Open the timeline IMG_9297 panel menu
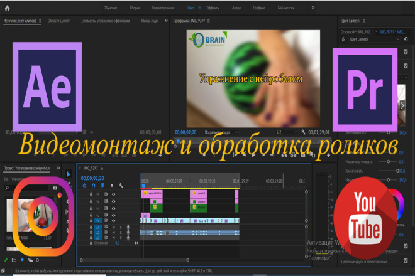This screenshot has width=415, height=276. click(102, 168)
